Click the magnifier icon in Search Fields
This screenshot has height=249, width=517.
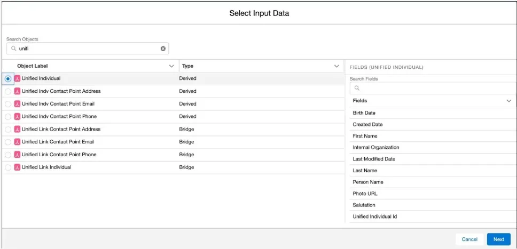[357, 89]
